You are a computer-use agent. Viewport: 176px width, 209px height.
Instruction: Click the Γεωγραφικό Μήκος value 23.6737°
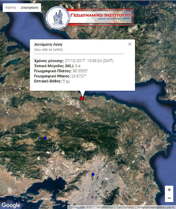(x=79, y=76)
